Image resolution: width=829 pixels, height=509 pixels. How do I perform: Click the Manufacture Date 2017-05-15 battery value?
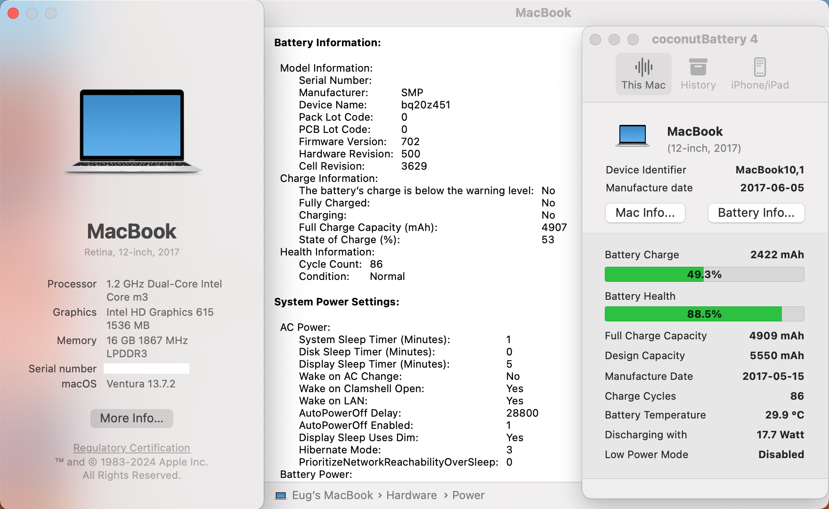[x=773, y=376]
